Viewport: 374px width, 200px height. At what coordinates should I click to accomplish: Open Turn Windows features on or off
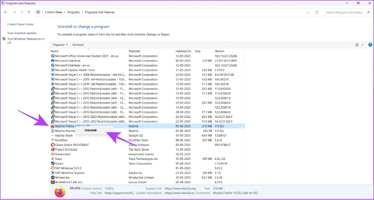click(x=26, y=41)
